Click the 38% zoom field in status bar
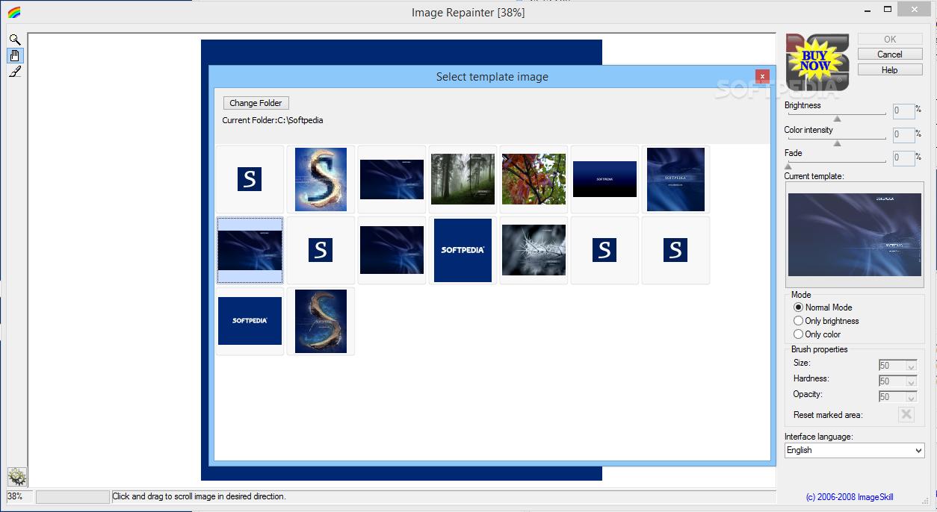This screenshot has width=937, height=512. coord(19,496)
